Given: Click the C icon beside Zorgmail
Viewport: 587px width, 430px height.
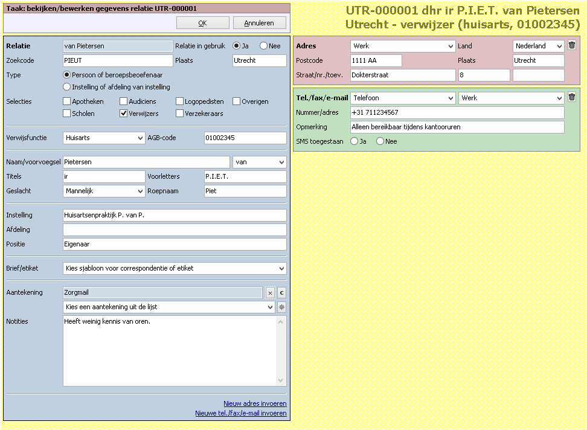Looking at the screenshot, I should pyautogui.click(x=281, y=292).
